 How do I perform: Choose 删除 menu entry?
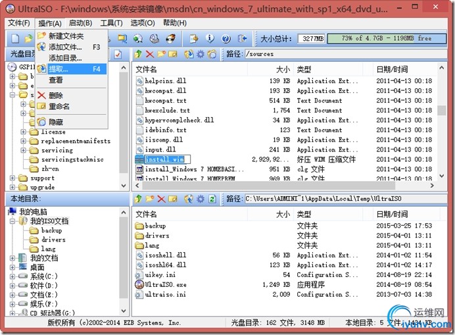(x=72, y=95)
